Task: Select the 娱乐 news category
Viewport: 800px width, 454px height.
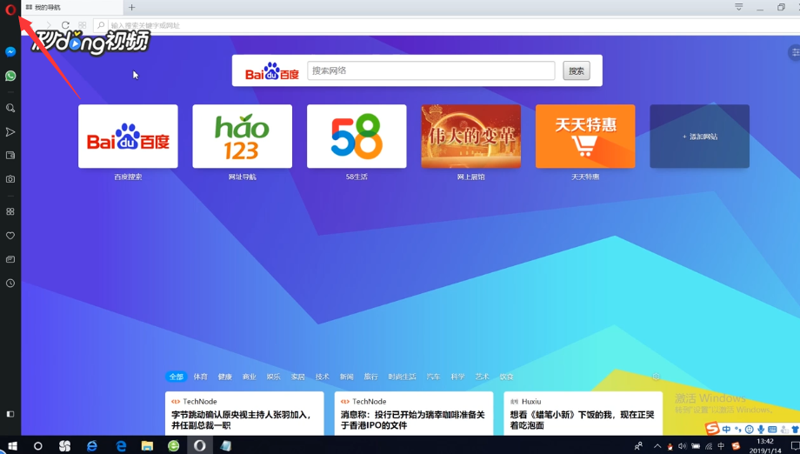Action: 273,377
